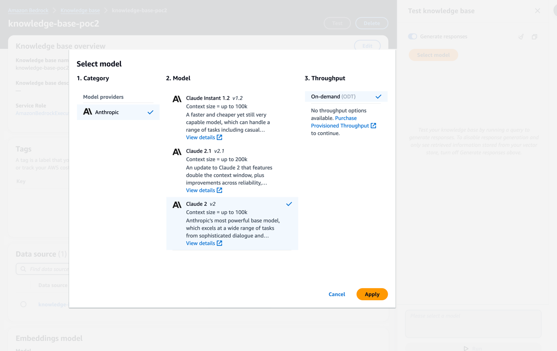Open View details for Claude Instant 1.2
The width and height of the screenshot is (557, 351).
click(x=204, y=137)
